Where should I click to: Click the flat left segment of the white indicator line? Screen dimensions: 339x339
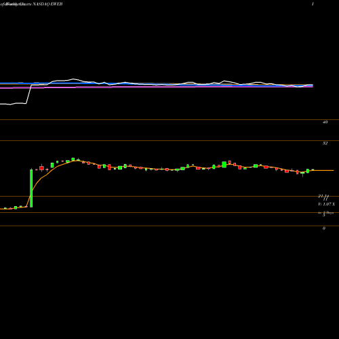click(13, 104)
